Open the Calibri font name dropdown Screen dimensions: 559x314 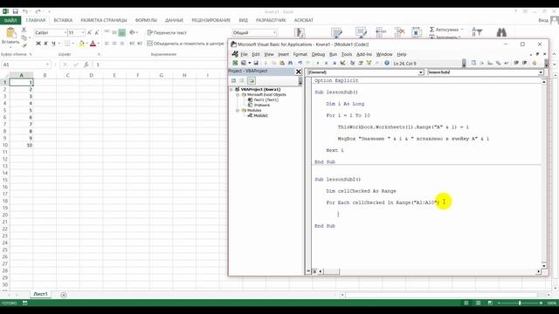(x=66, y=33)
